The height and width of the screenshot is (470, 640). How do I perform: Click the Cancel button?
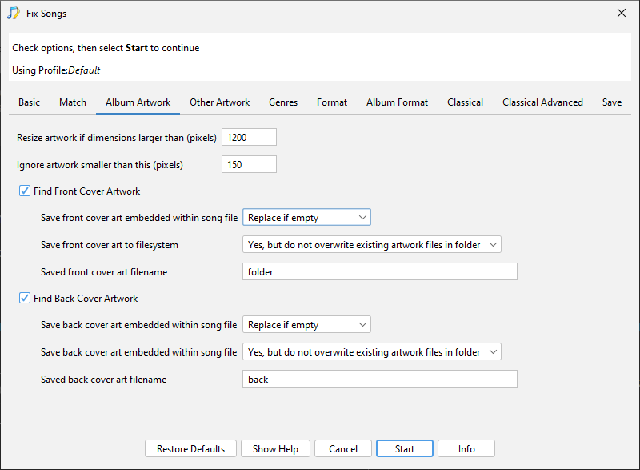[x=343, y=449]
